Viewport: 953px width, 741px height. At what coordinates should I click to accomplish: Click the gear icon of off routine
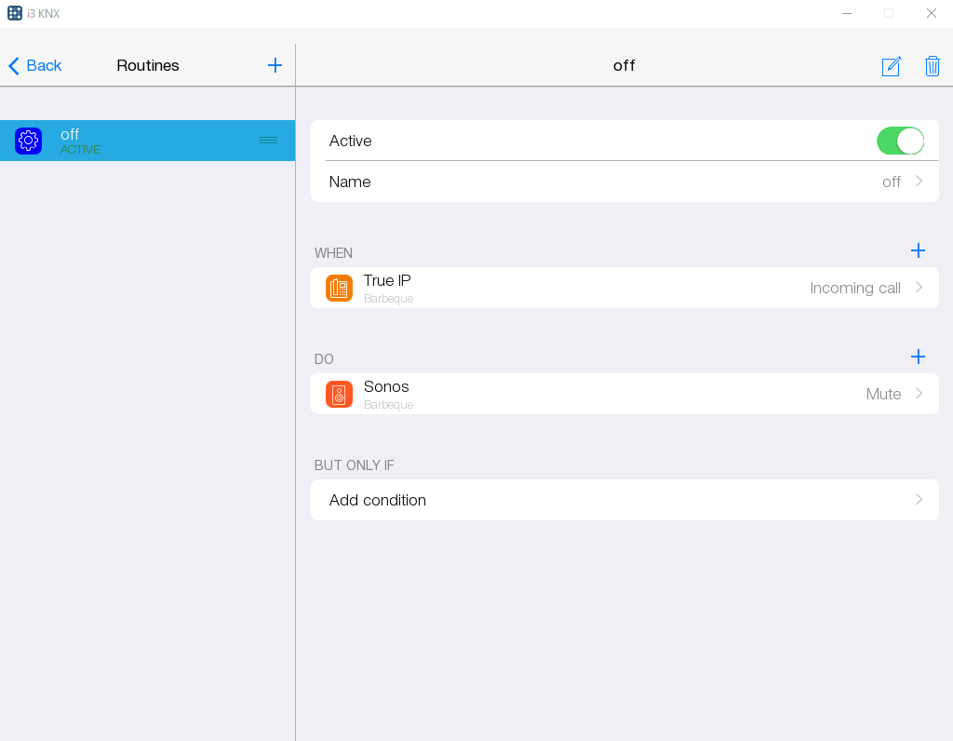pos(28,141)
